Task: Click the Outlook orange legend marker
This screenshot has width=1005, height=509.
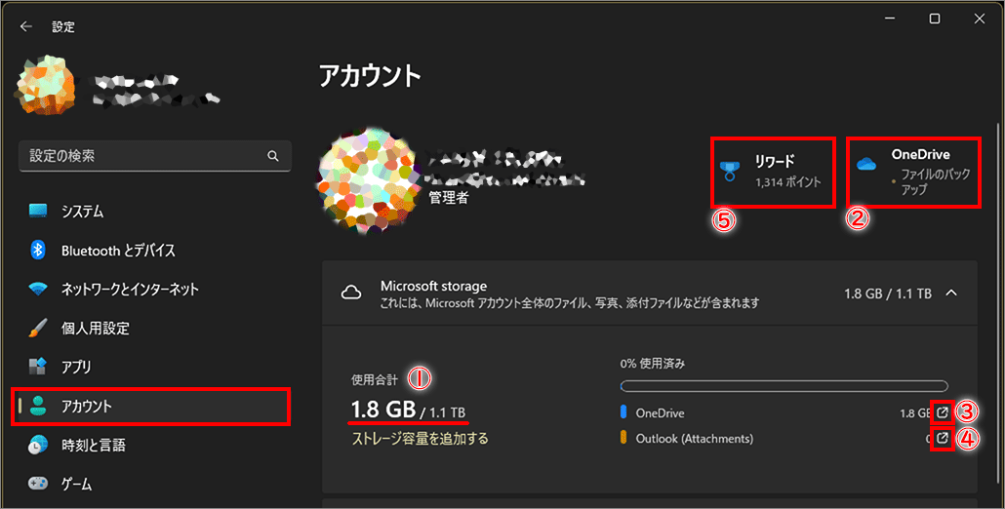Action: click(x=623, y=438)
